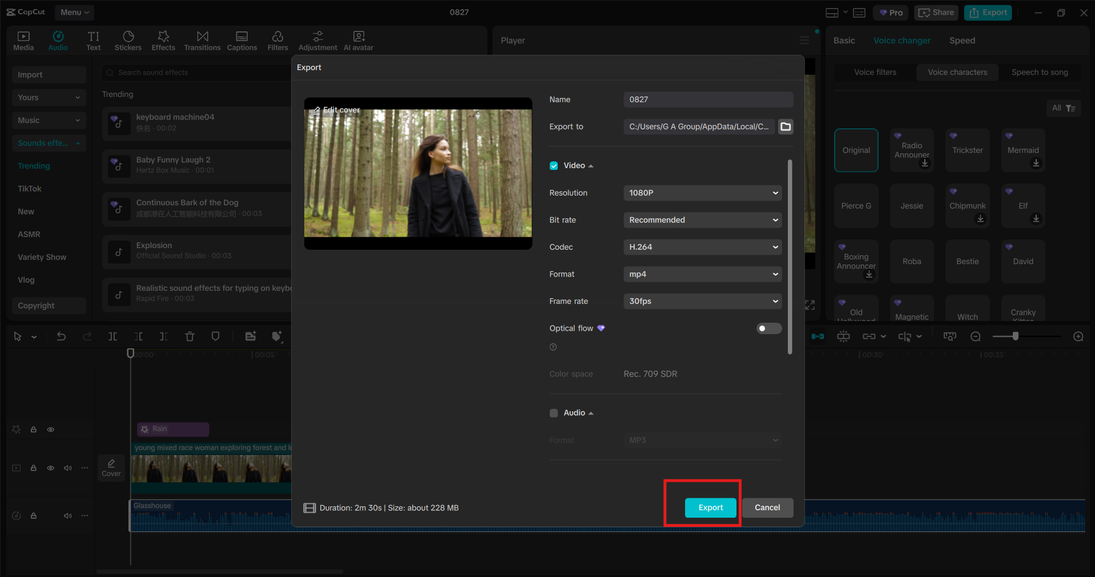Screen dimensions: 1095x577
Task: Click the Search sound effects field
Action: (x=197, y=72)
